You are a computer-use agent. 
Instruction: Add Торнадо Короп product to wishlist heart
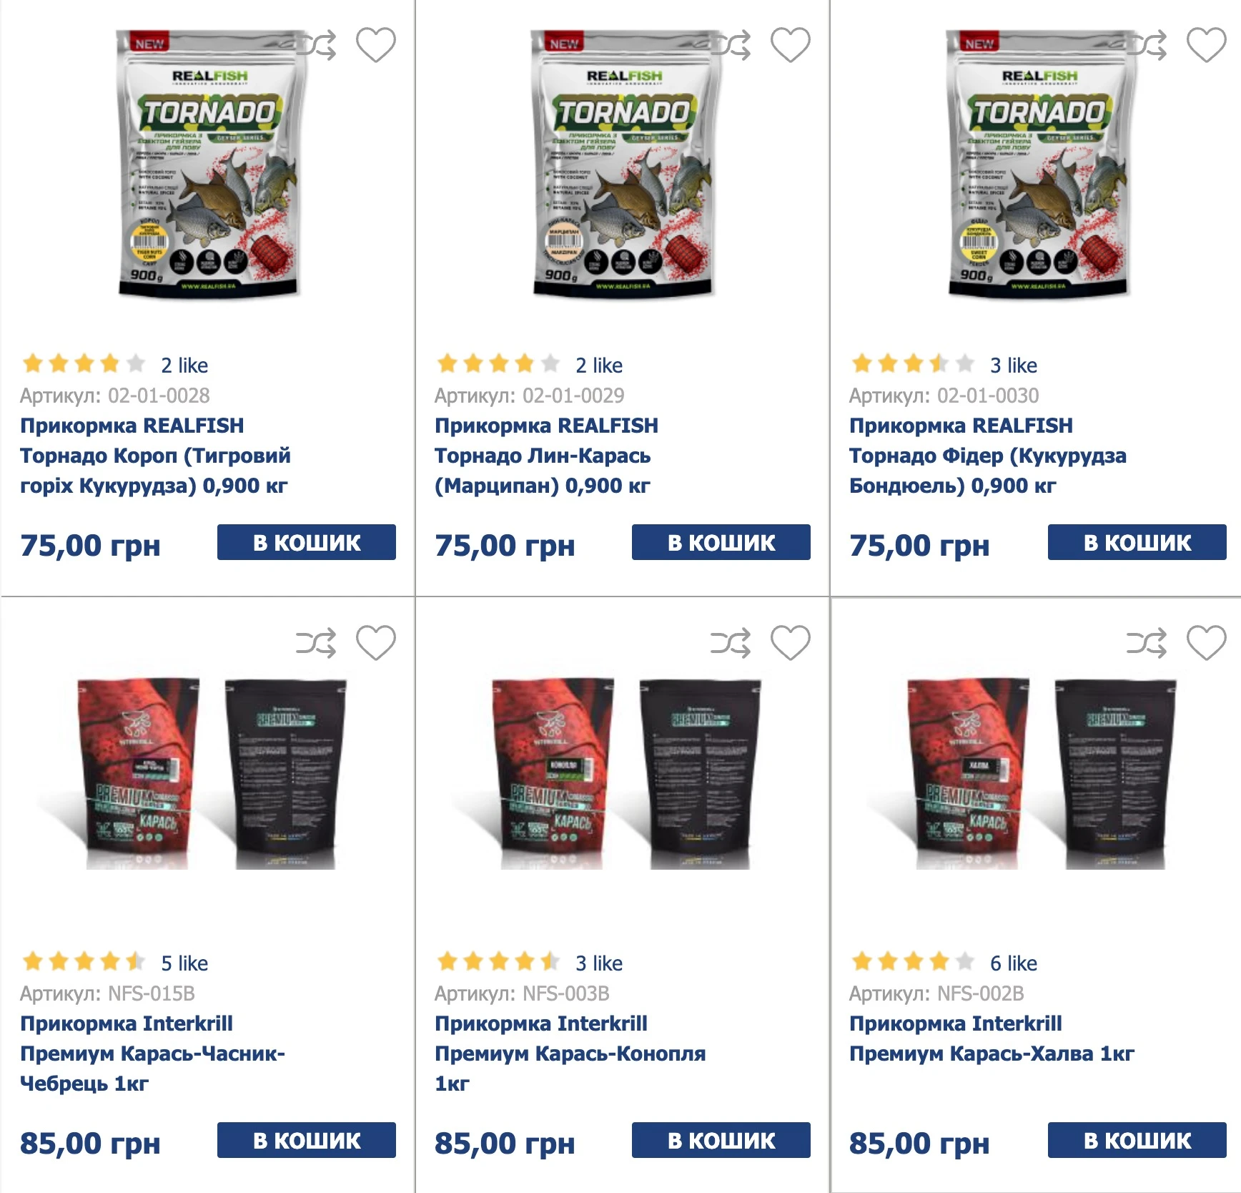click(376, 45)
